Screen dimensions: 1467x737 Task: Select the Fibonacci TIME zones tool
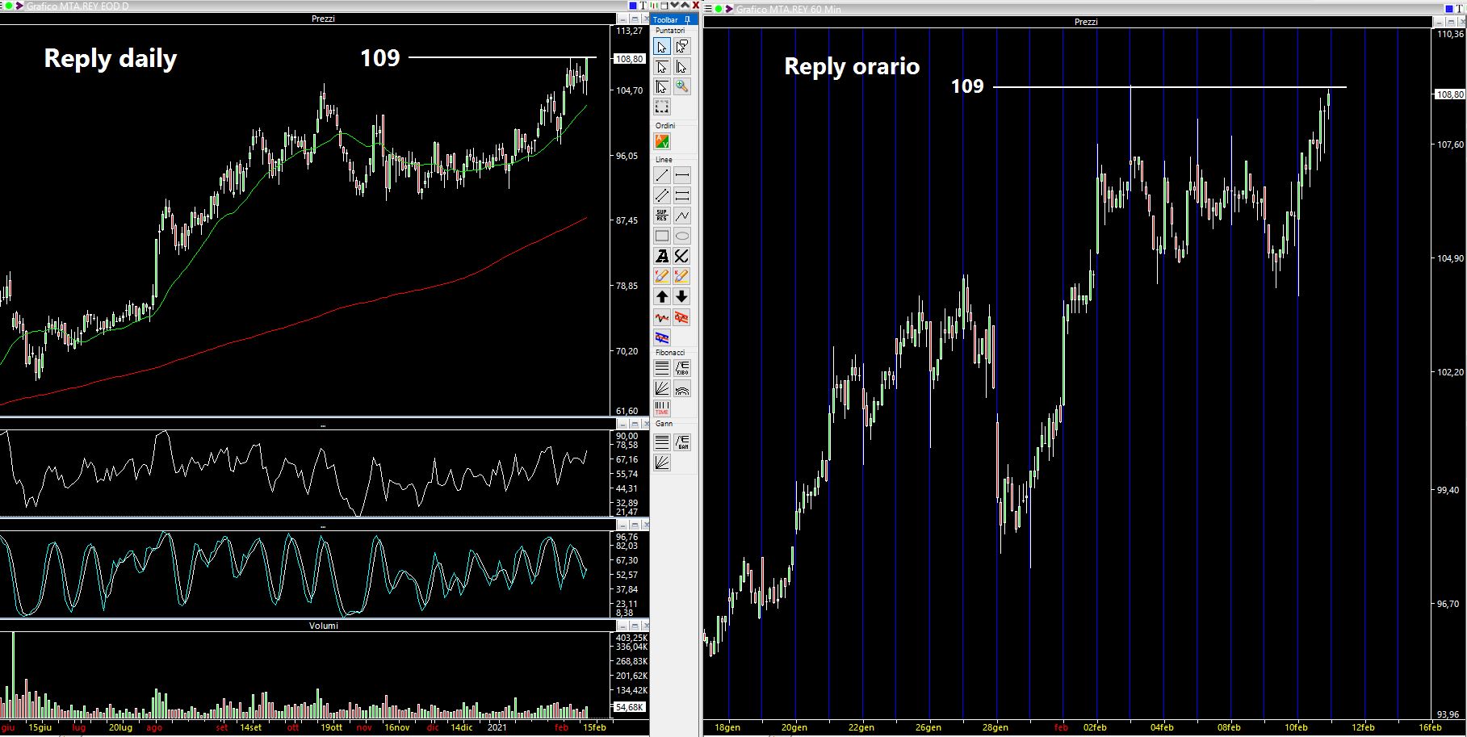tap(662, 408)
